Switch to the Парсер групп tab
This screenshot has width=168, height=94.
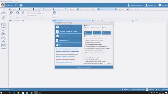13,9
